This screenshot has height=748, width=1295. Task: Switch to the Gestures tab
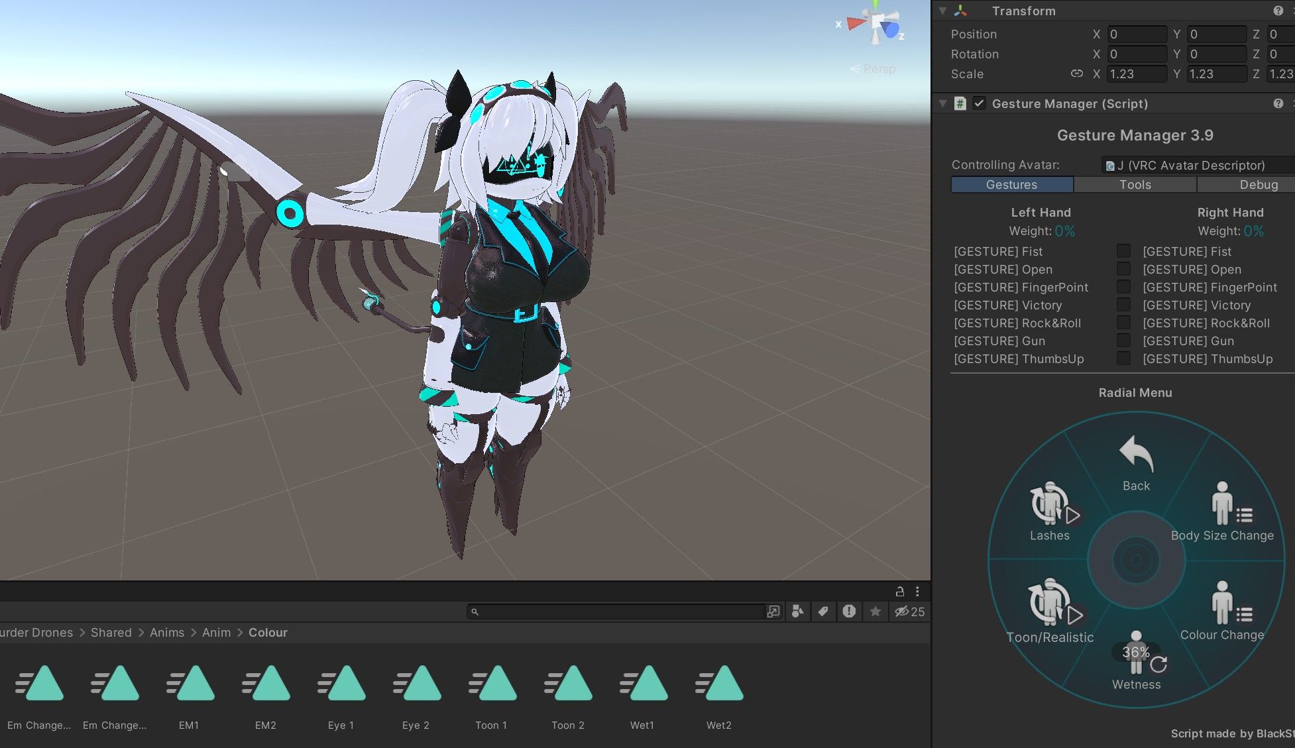click(x=1012, y=185)
